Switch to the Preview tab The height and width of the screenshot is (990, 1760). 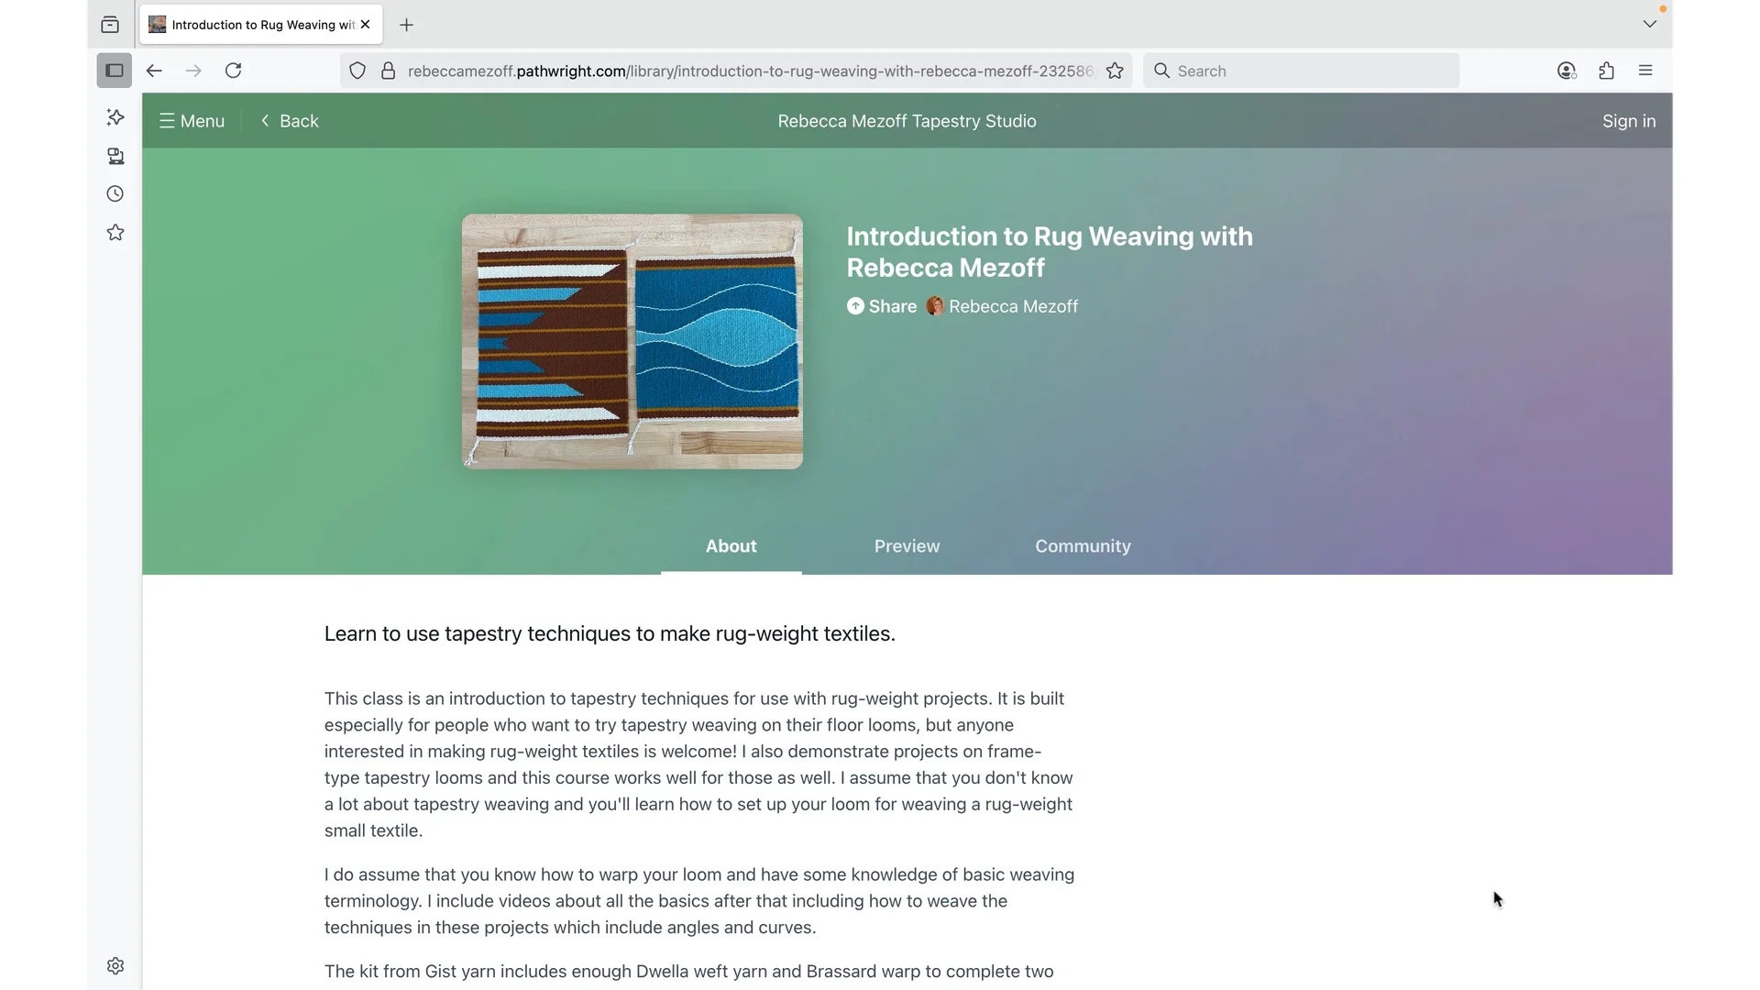click(x=907, y=546)
